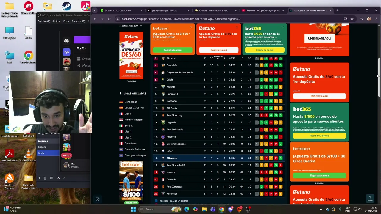
Task: Reload the Flashscore page
Action: pyautogui.click(x=109, y=19)
